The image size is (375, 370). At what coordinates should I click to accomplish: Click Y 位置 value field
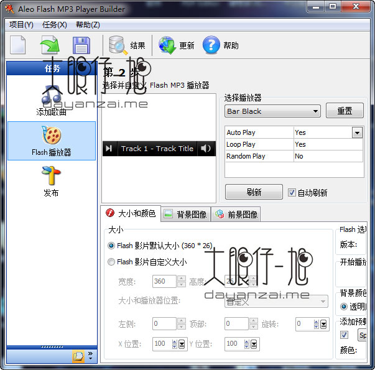[x=234, y=344]
